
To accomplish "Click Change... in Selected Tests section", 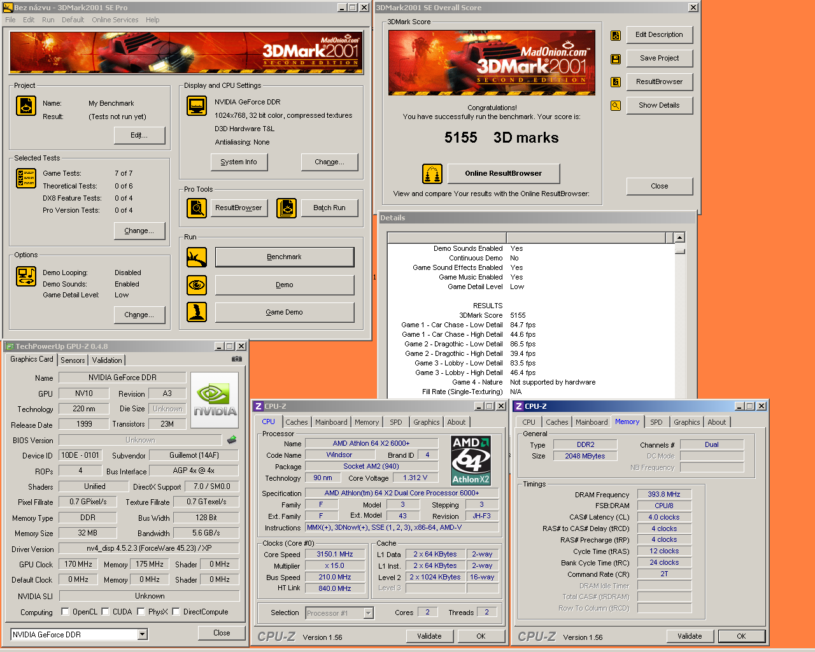I will click(139, 231).
